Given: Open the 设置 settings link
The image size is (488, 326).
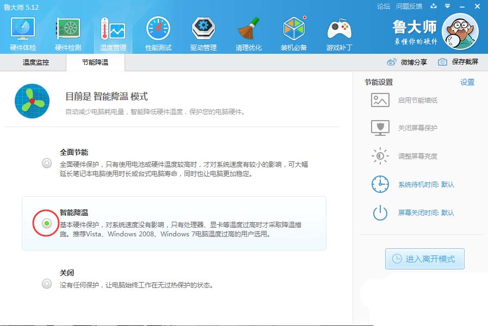Looking at the screenshot, I should tap(467, 81).
